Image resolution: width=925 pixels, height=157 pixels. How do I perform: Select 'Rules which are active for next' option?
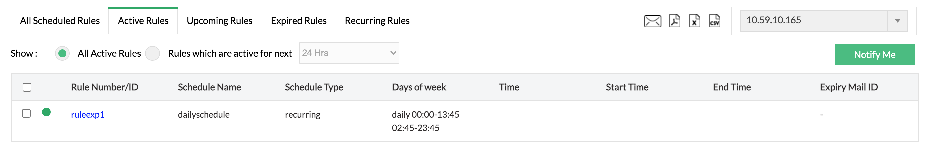[x=152, y=54]
